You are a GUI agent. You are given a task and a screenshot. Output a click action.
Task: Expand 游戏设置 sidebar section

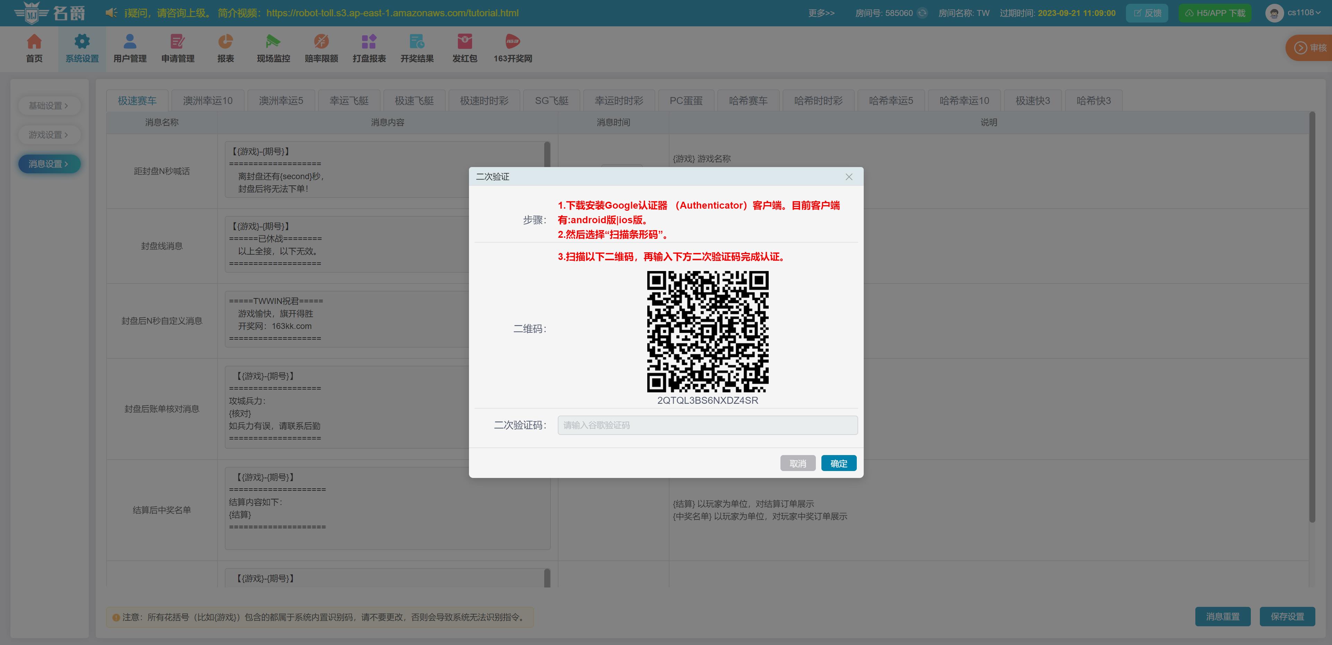point(49,135)
